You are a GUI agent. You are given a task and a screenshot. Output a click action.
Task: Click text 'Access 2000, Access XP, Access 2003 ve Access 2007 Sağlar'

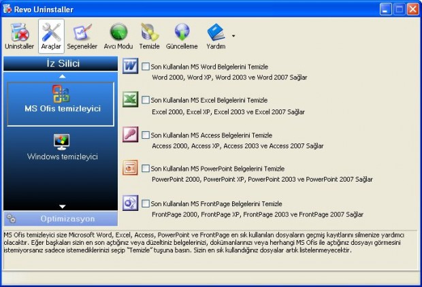pyautogui.click(x=238, y=146)
